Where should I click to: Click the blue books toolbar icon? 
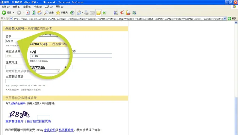[116, 13]
